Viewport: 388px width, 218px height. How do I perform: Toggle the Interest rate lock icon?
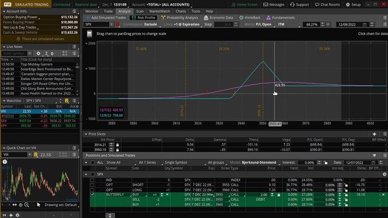tap(326, 162)
